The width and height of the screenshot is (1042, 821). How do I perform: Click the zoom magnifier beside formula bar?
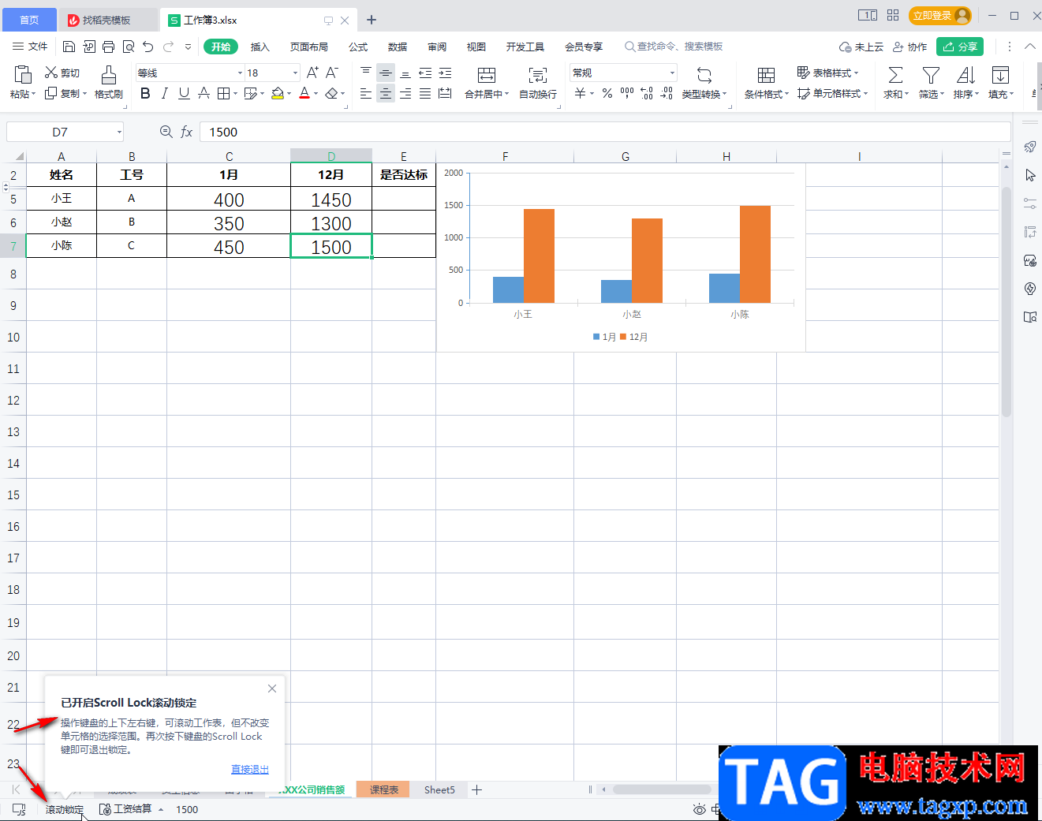click(x=166, y=132)
